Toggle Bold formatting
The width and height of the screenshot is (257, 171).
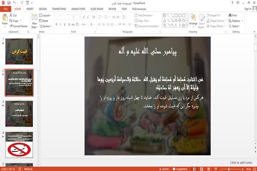[57, 24]
